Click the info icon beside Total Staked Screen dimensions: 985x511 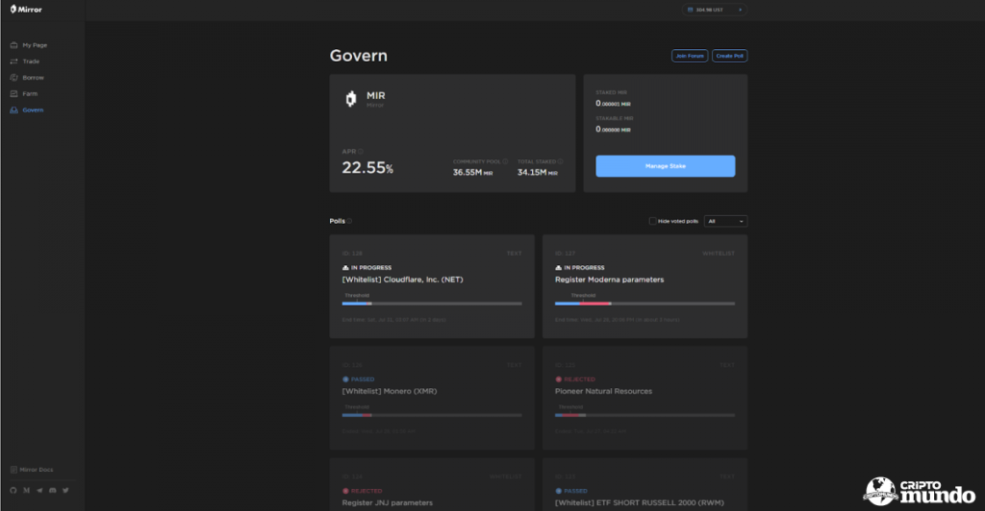pyautogui.click(x=561, y=161)
